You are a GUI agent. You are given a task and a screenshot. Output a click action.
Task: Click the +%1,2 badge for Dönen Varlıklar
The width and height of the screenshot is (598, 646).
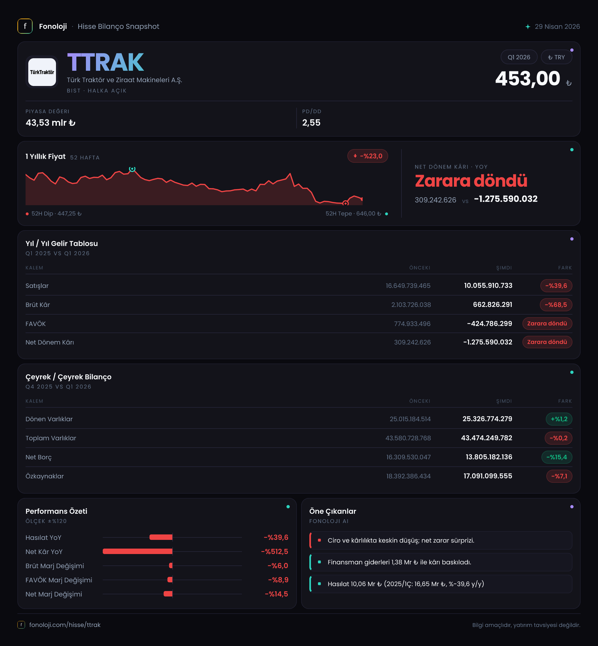559,419
